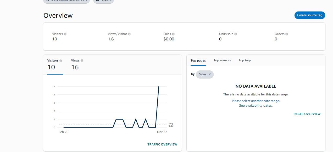Screen dimensions: 333x152
Task: Switch to the Top tags tab
Action: pos(245,60)
